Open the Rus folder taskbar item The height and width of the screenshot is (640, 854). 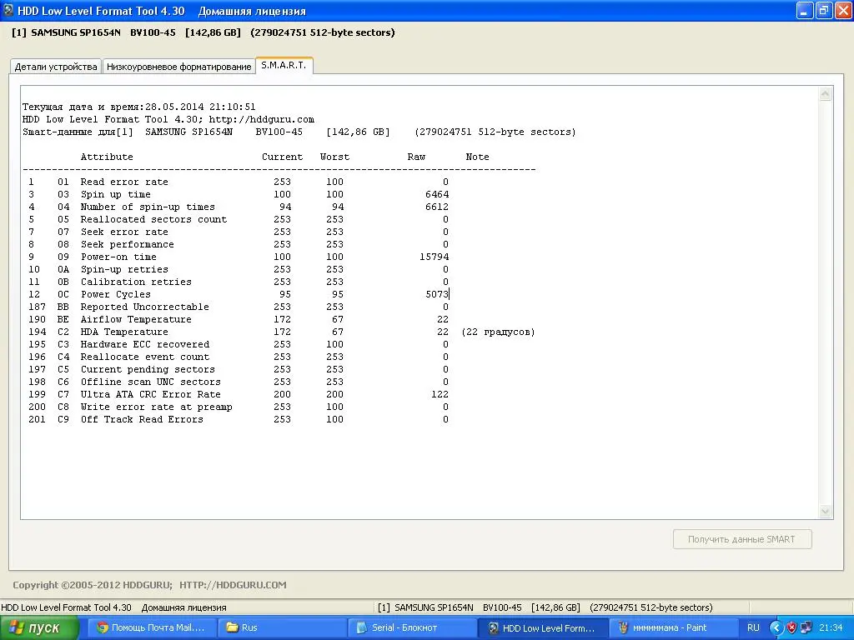point(282,627)
